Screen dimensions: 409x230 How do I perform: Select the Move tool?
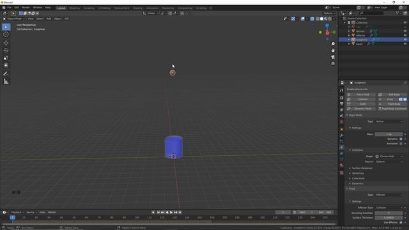tap(6, 43)
